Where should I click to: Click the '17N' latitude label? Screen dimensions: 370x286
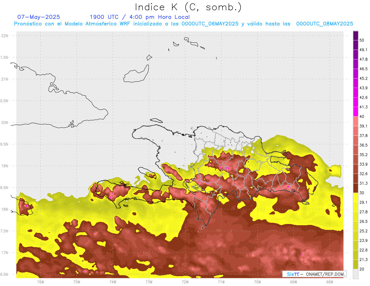pos(4,253)
